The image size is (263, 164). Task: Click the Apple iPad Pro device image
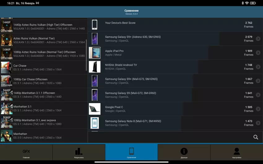point(95,53)
